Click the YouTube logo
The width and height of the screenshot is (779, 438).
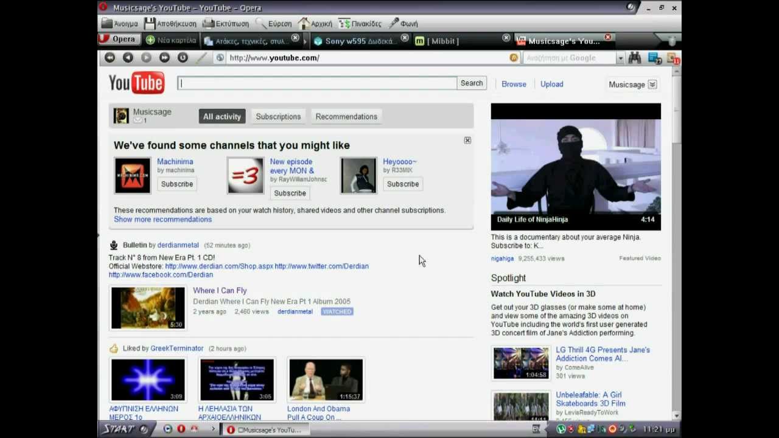pyautogui.click(x=136, y=83)
